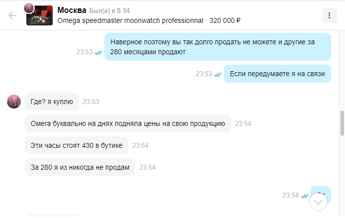Open the three-dot options menu
This screenshot has width=345, height=218.
(x=330, y=15)
